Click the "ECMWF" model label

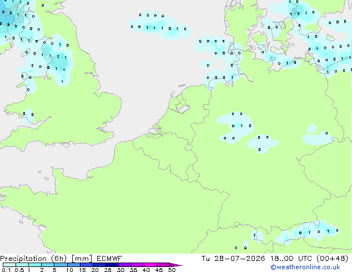(x=109, y=259)
